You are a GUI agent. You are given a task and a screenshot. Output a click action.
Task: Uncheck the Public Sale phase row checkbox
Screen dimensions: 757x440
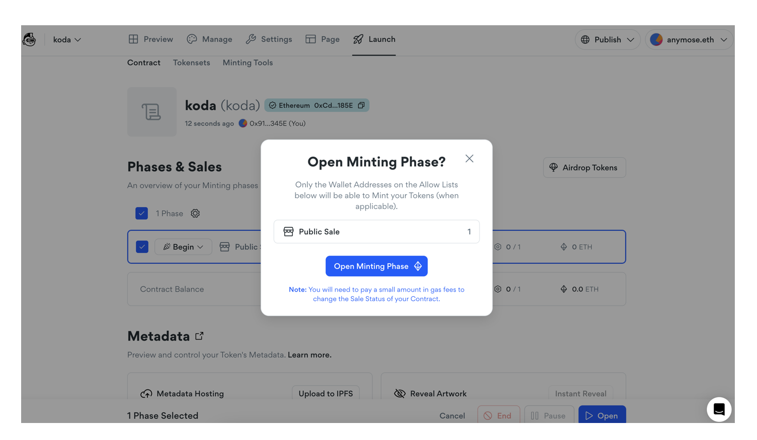tap(142, 247)
